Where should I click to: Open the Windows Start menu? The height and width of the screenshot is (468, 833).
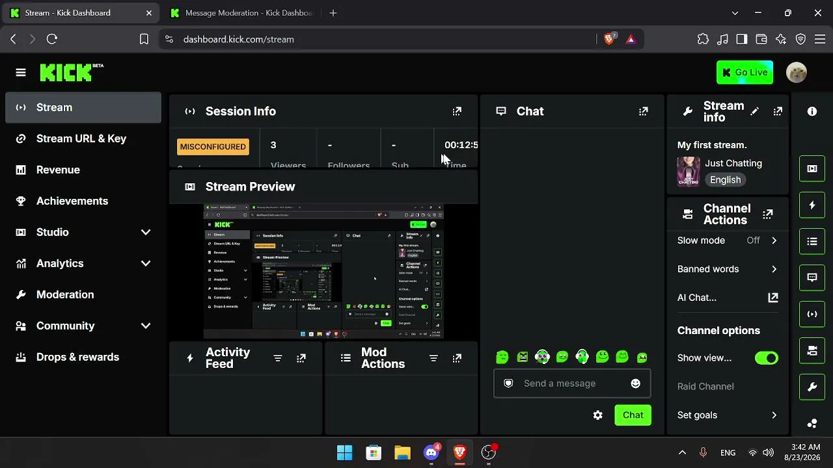tap(344, 452)
